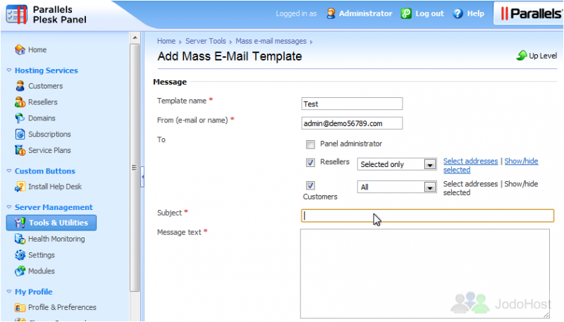Click the Install Help Desk icon
Viewport: 564px width, 322px height.
(x=20, y=187)
